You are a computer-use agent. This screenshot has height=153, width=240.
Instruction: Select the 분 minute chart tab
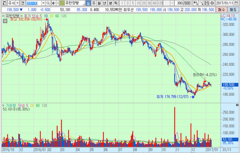110,3
